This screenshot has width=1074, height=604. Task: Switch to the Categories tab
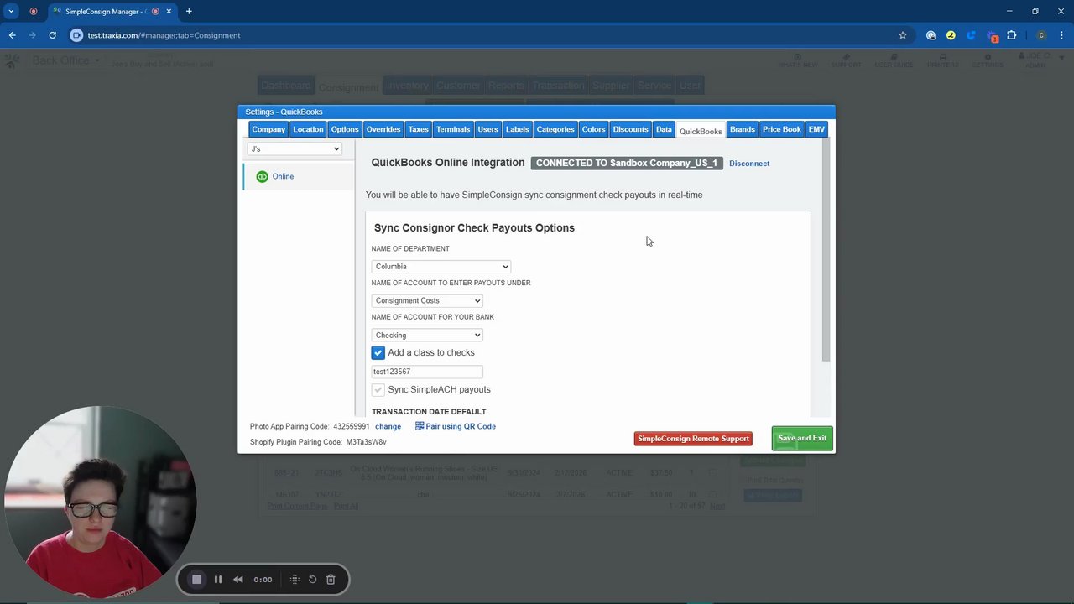pos(555,129)
